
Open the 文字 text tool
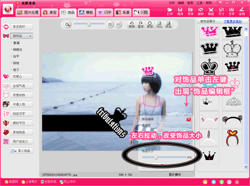[x=232, y=11]
